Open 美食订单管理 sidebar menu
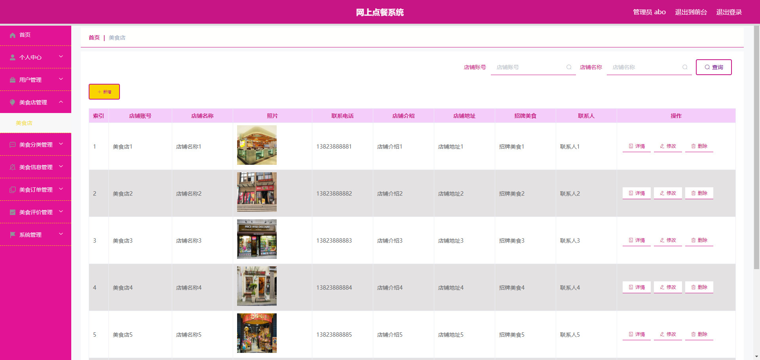This screenshot has height=360, width=760. click(36, 190)
